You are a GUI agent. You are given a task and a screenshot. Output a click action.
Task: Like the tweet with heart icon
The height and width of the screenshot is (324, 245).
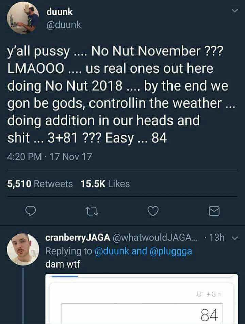[153, 212]
